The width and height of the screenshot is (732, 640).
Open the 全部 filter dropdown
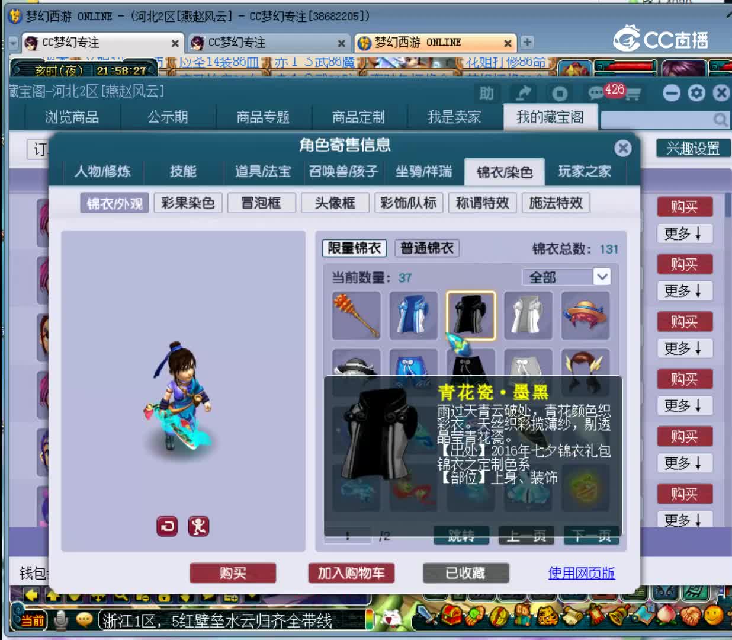coord(566,277)
